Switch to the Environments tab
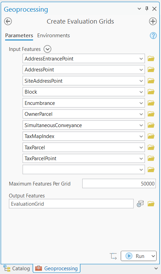 point(54,36)
